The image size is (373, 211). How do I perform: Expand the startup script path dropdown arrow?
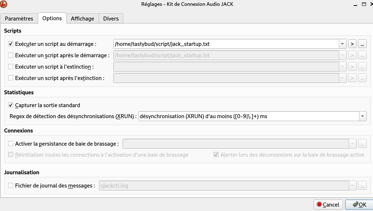(x=343, y=44)
